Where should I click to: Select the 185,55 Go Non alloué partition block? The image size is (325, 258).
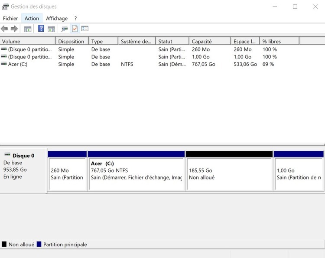coord(229,174)
